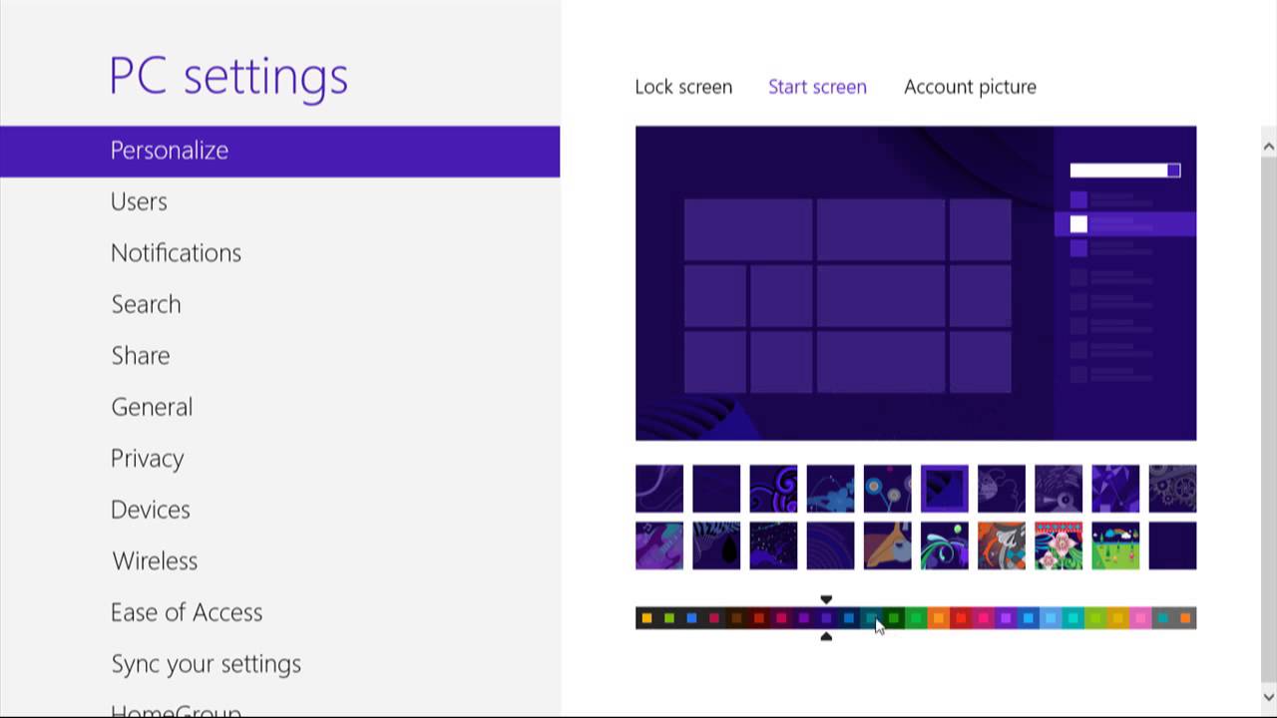Viewport: 1277px width, 718px height.
Task: Pick the currently highlighted background thumbnail
Action: 945,489
